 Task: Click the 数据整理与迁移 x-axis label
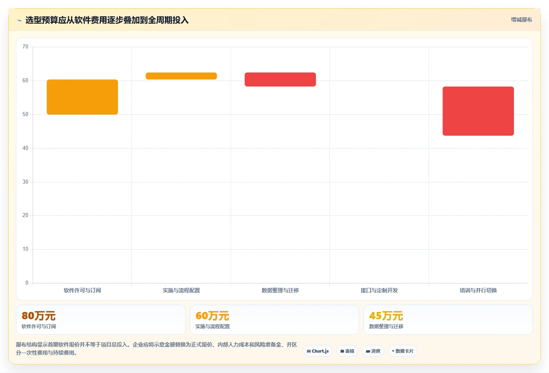[280, 290]
